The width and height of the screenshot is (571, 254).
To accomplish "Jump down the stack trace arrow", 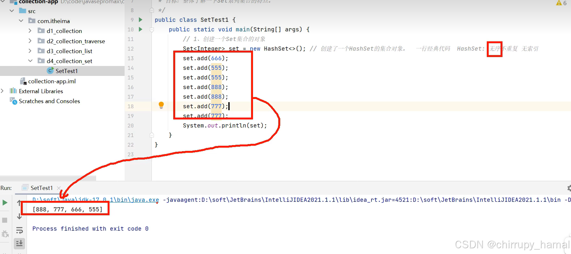I will point(19,217).
